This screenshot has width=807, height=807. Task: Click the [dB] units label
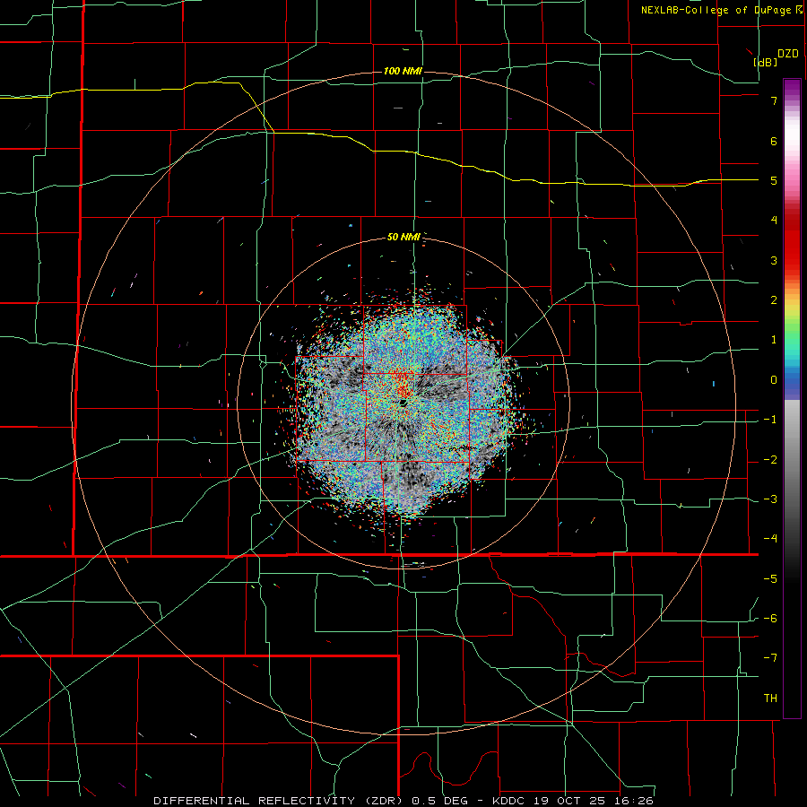[x=766, y=62]
